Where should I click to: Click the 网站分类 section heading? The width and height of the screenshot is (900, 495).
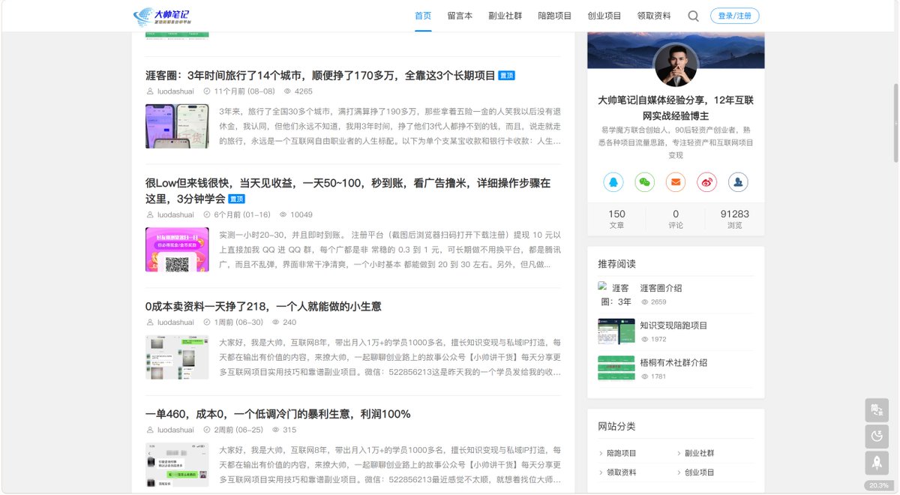tap(616, 426)
